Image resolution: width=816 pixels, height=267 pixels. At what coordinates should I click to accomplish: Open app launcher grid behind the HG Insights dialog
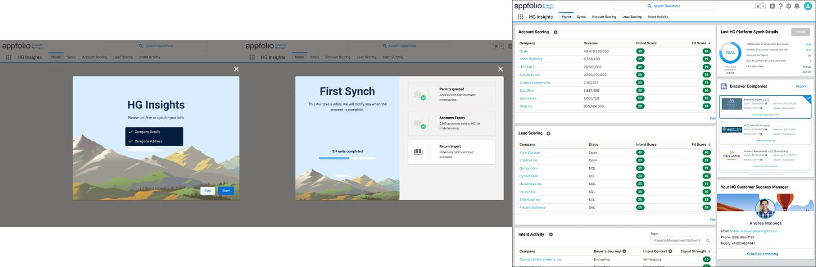coord(9,57)
